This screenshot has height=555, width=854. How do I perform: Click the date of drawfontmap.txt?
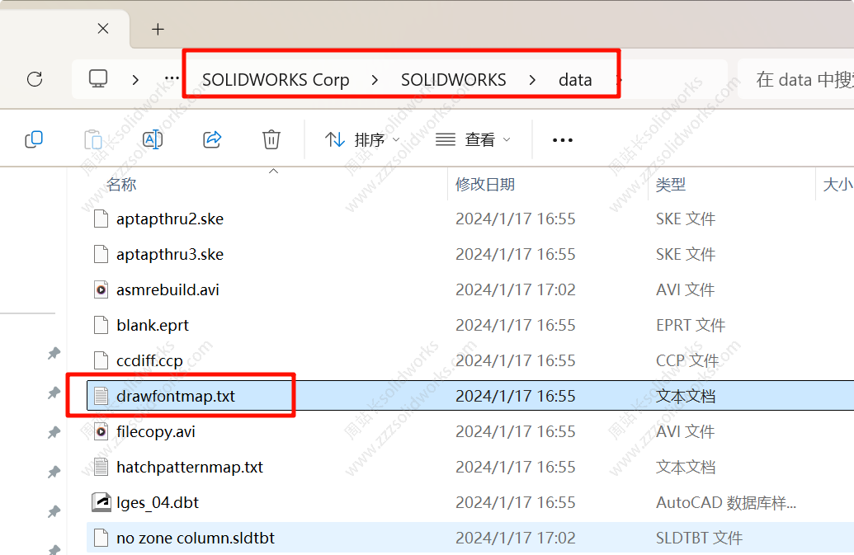click(x=515, y=396)
